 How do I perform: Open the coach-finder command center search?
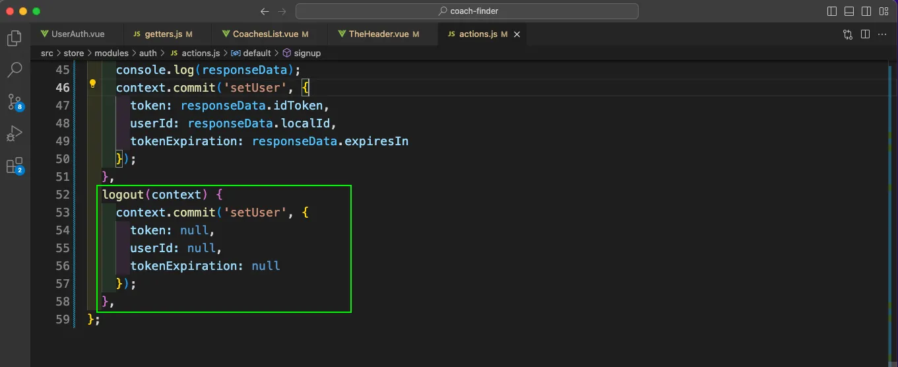tap(467, 11)
